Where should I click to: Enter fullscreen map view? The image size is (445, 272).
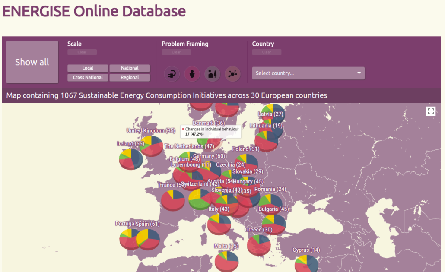pyautogui.click(x=431, y=111)
